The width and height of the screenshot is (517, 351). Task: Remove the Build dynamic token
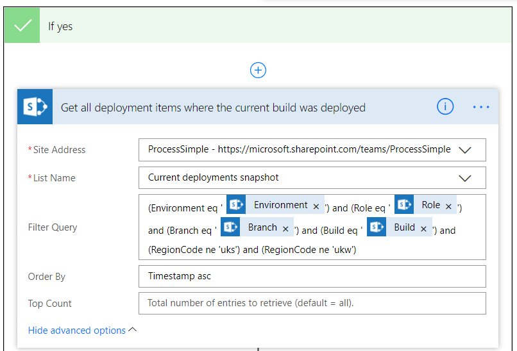(423, 229)
